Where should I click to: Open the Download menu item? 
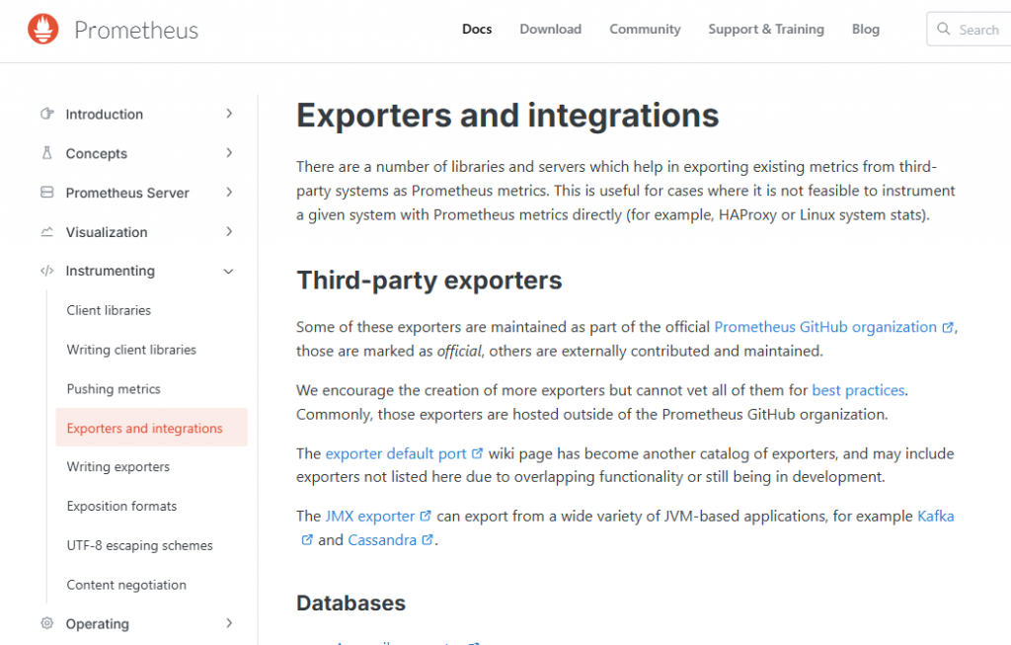tap(550, 30)
